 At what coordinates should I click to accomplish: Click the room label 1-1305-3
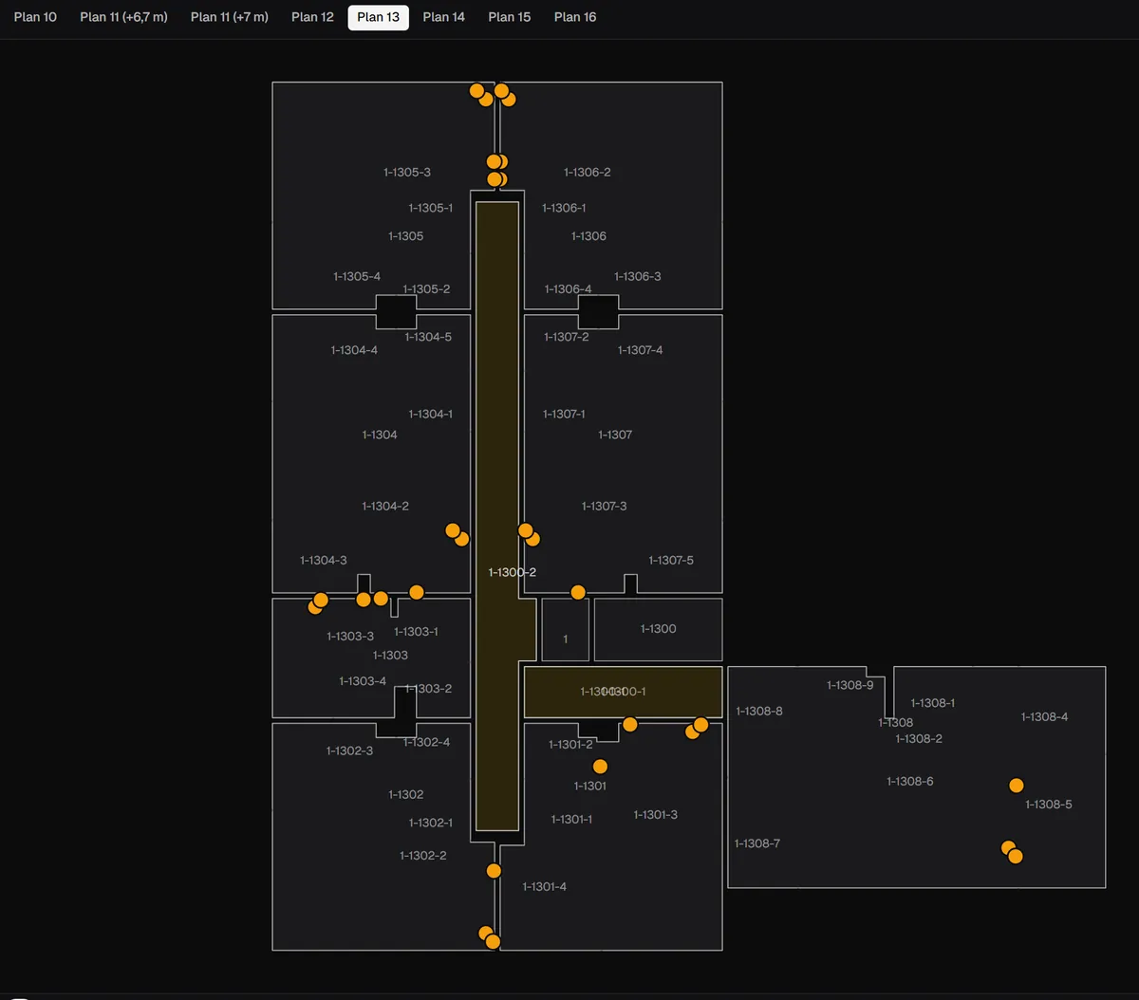[407, 173]
